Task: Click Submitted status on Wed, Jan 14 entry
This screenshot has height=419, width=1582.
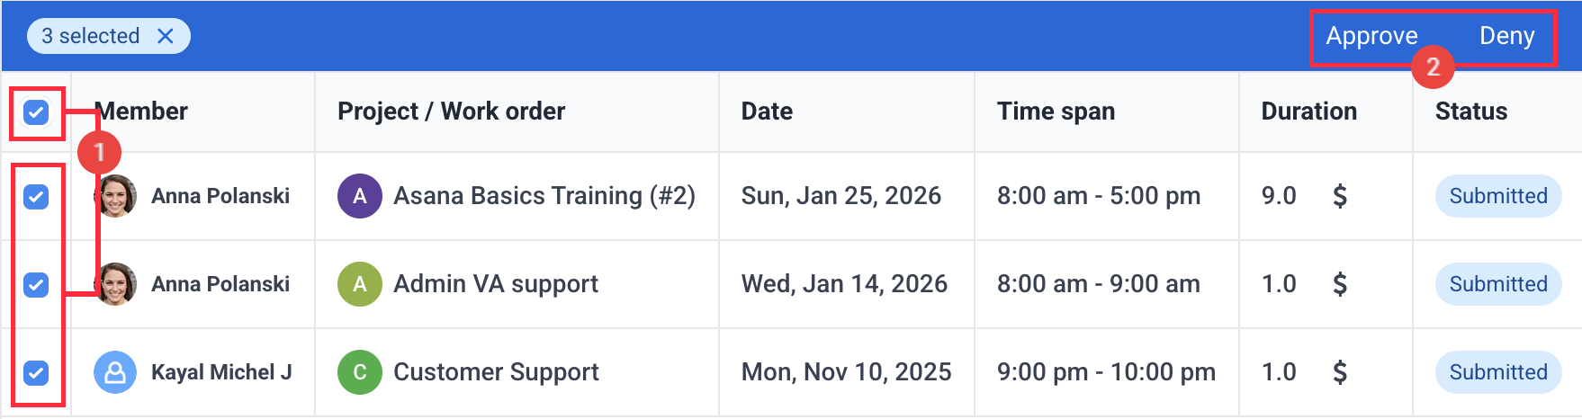Action: click(1497, 284)
